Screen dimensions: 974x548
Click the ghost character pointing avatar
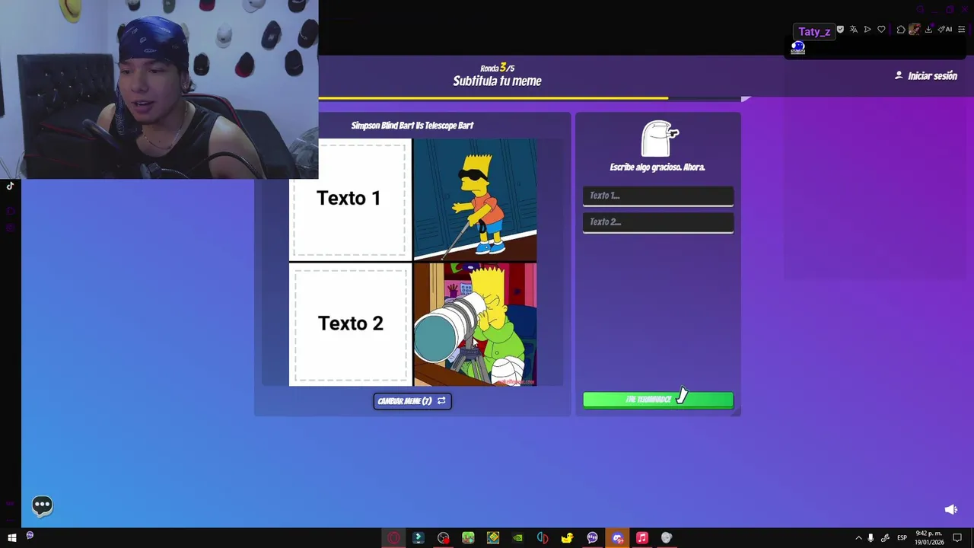coord(659,139)
